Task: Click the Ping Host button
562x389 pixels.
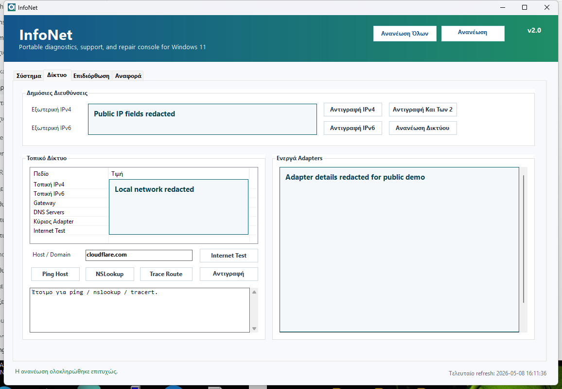Action: point(55,274)
